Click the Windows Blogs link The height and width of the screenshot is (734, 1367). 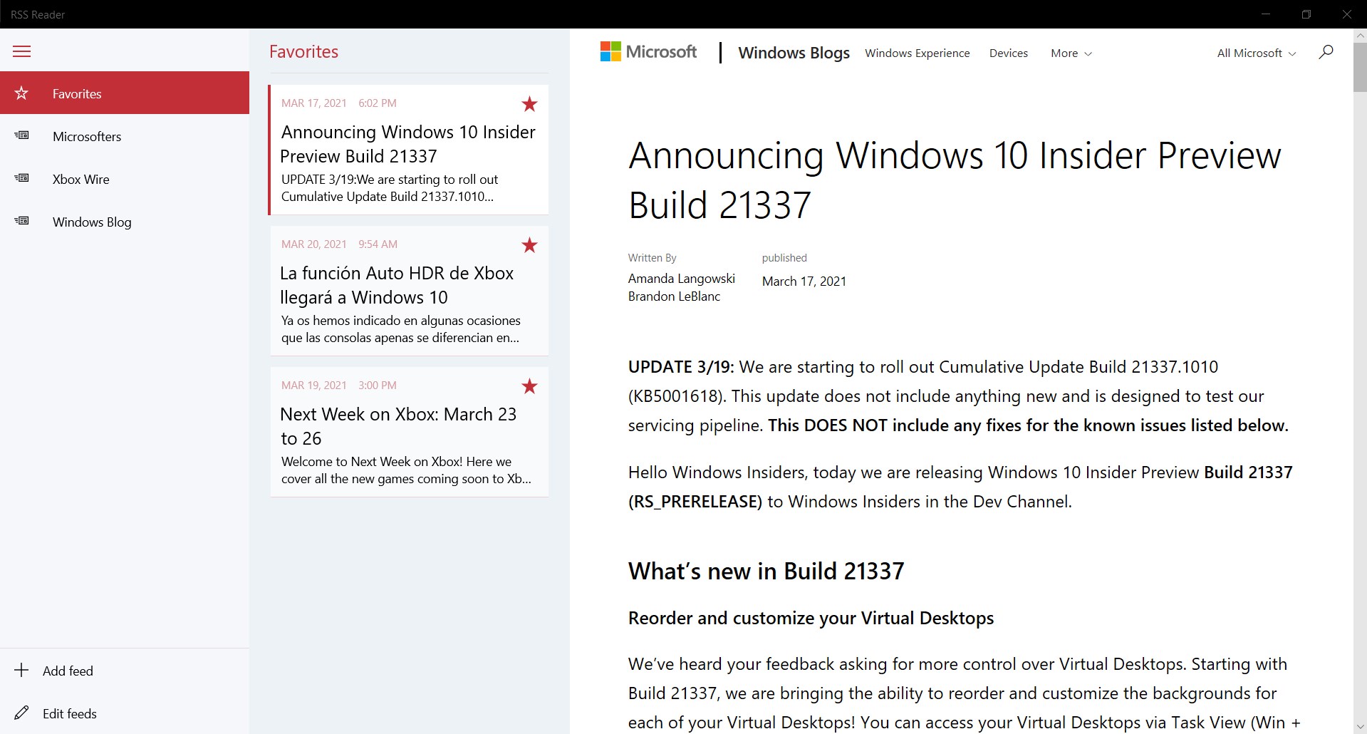[794, 53]
